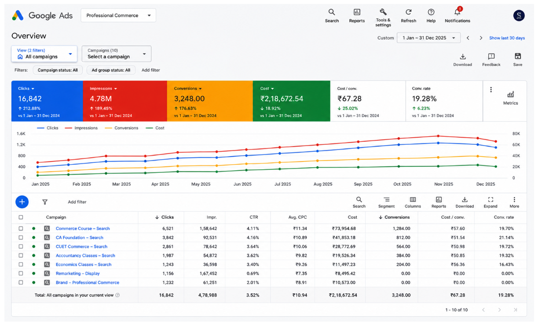Modify table Columns
Image resolution: width=538 pixels, height=326 pixels.
click(x=413, y=202)
